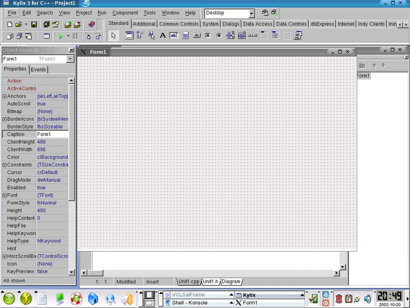Viewport: 410px width, 308px height.
Task: Pick the Edit box component icon
Action: tap(174, 36)
